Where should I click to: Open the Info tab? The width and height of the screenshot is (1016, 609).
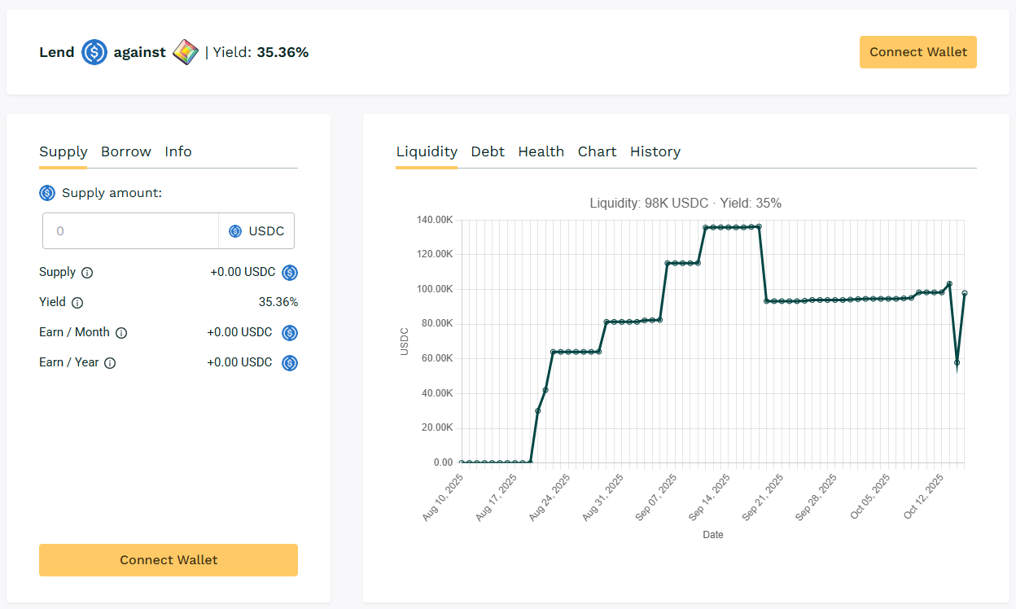(178, 151)
